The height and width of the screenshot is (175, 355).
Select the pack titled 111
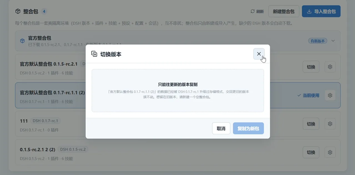24,121
